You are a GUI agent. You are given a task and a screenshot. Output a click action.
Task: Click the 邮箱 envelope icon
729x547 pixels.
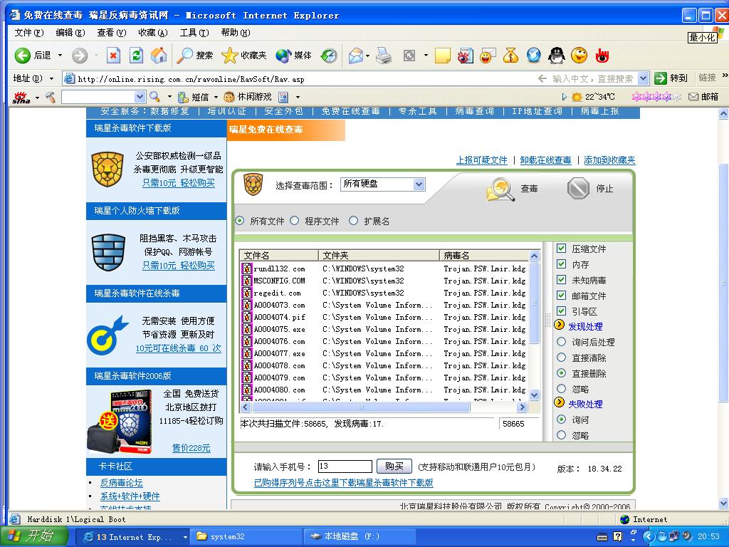(x=693, y=97)
